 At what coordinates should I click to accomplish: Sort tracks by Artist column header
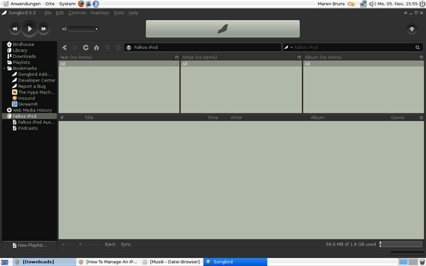[268, 118]
